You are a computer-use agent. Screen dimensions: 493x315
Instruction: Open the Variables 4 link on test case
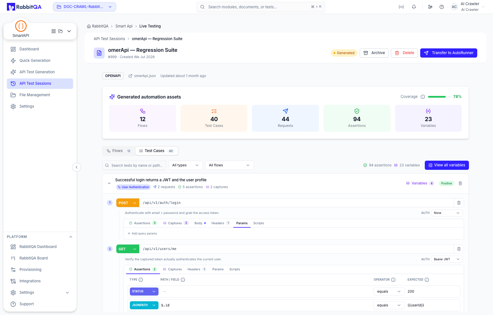coord(420,183)
